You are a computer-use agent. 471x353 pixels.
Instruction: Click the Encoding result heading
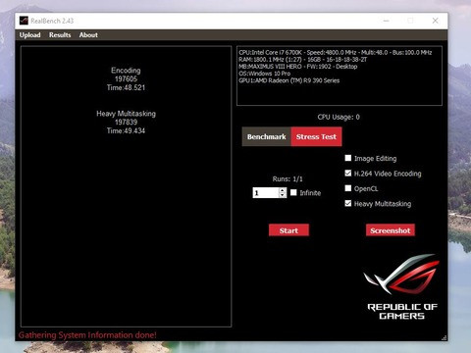click(x=126, y=71)
